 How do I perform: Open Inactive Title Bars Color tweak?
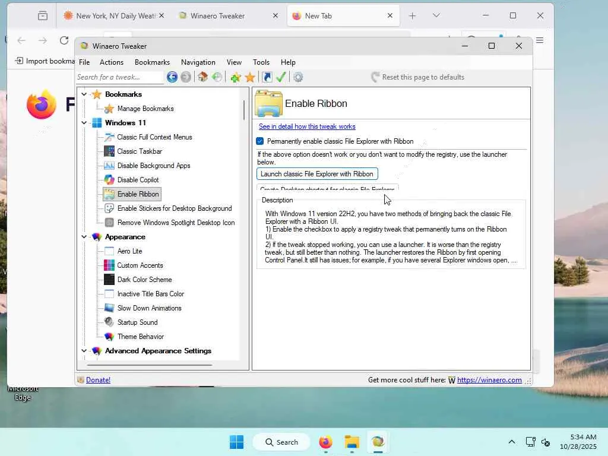coord(150,294)
